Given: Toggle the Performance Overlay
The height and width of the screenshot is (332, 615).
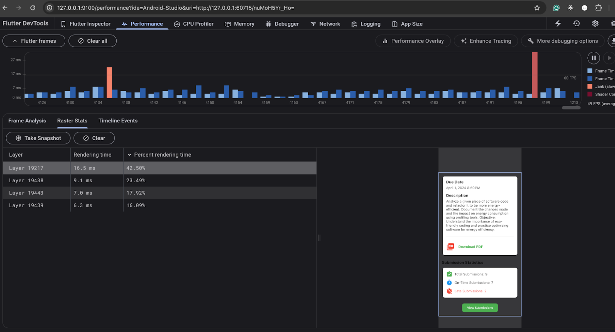Looking at the screenshot, I should point(413,41).
